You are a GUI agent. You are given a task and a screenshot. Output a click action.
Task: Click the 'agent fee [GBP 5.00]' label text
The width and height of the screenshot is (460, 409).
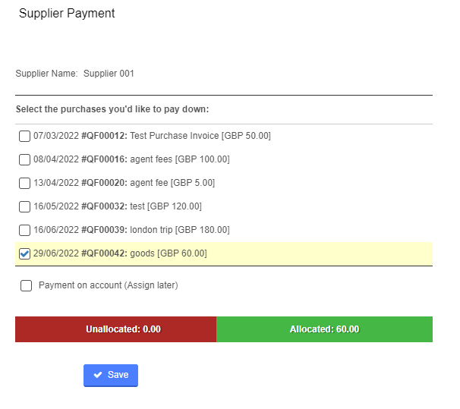coord(172,183)
